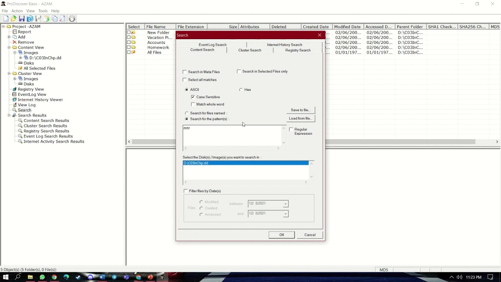The height and width of the screenshot is (282, 501).
Task: Check the Match whole word box
Action: [193, 104]
